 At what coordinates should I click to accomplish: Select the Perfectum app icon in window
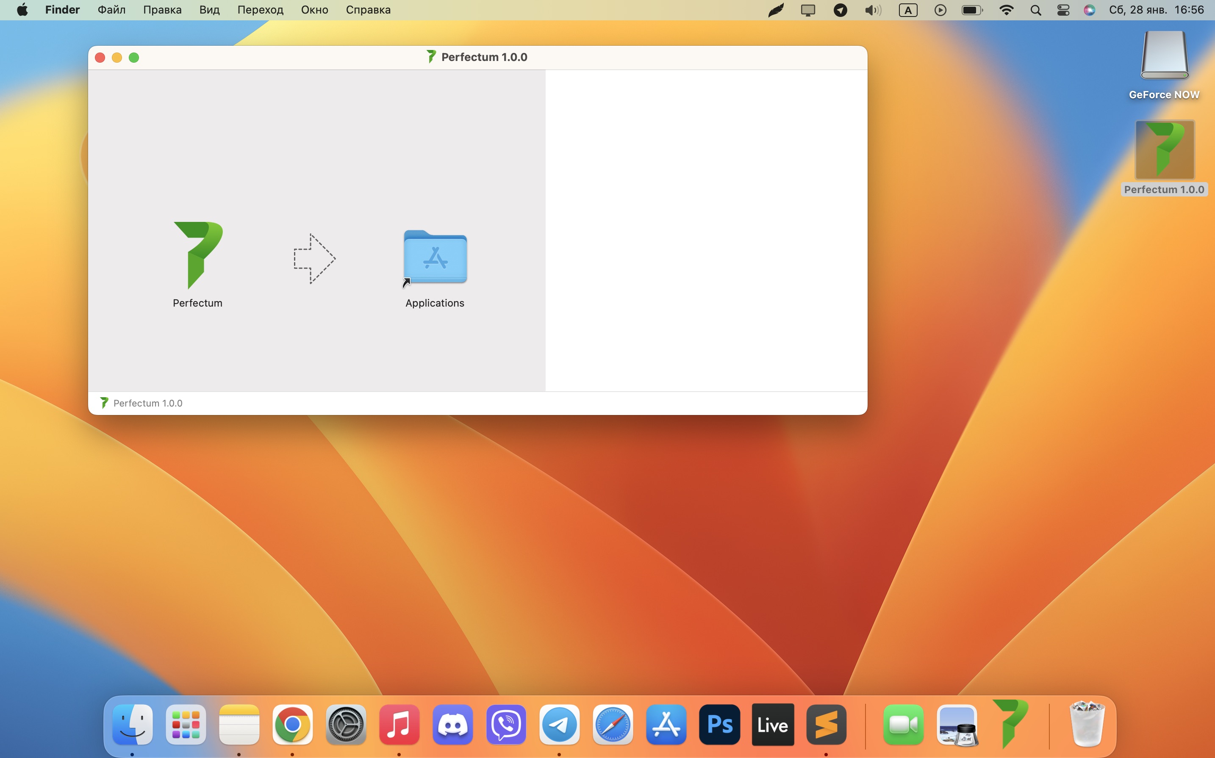tap(198, 256)
